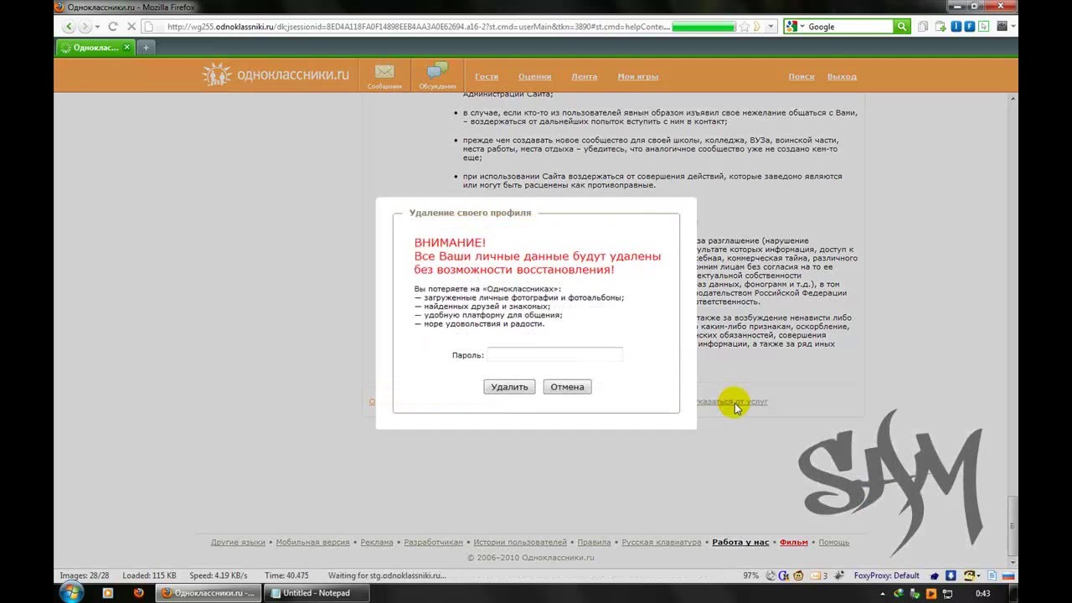Click the Одноклассники.ru site logo
This screenshot has height=603, width=1072.
pyautogui.click(x=276, y=75)
